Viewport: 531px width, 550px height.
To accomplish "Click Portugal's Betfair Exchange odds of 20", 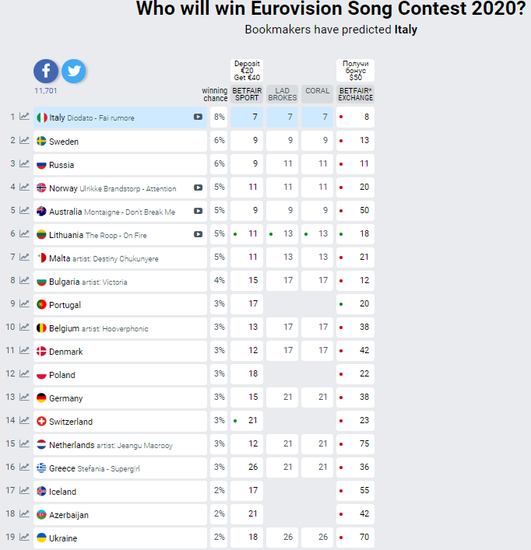I will [355, 303].
